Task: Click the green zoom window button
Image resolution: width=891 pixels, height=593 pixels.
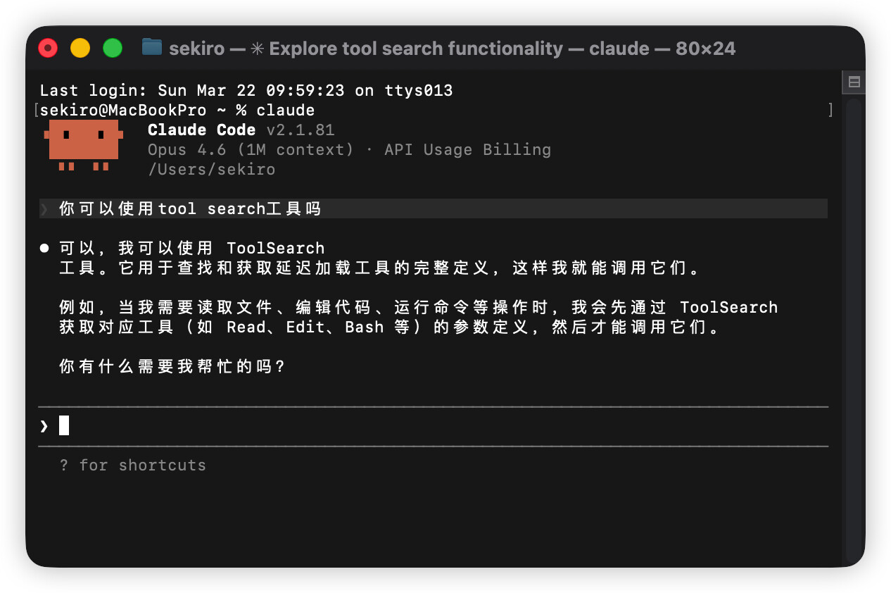Action: pos(113,48)
